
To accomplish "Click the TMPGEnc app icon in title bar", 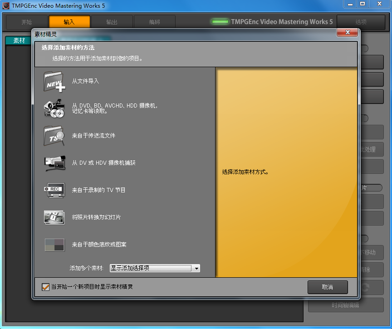I will (x=6, y=6).
